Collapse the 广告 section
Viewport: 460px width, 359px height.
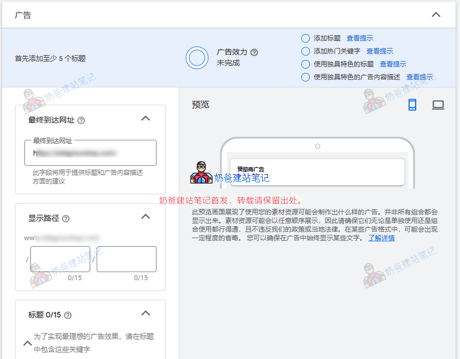436,14
